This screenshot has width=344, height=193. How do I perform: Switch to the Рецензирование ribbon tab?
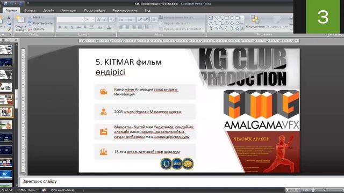pos(125,10)
